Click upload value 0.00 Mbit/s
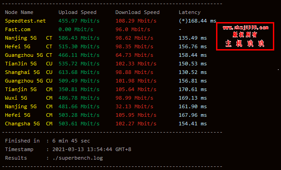 point(76,29)
